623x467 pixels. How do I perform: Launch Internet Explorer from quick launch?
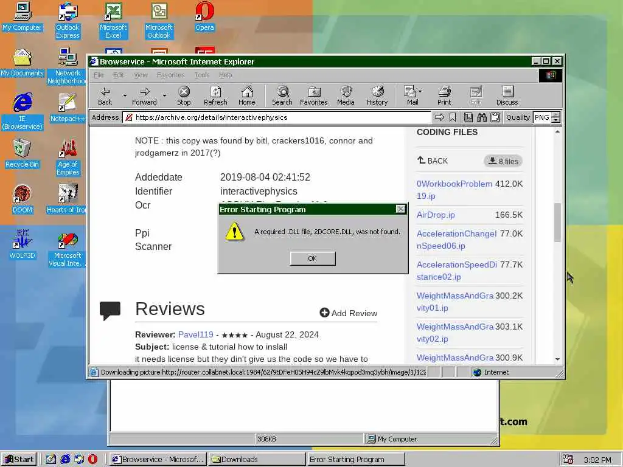65,459
